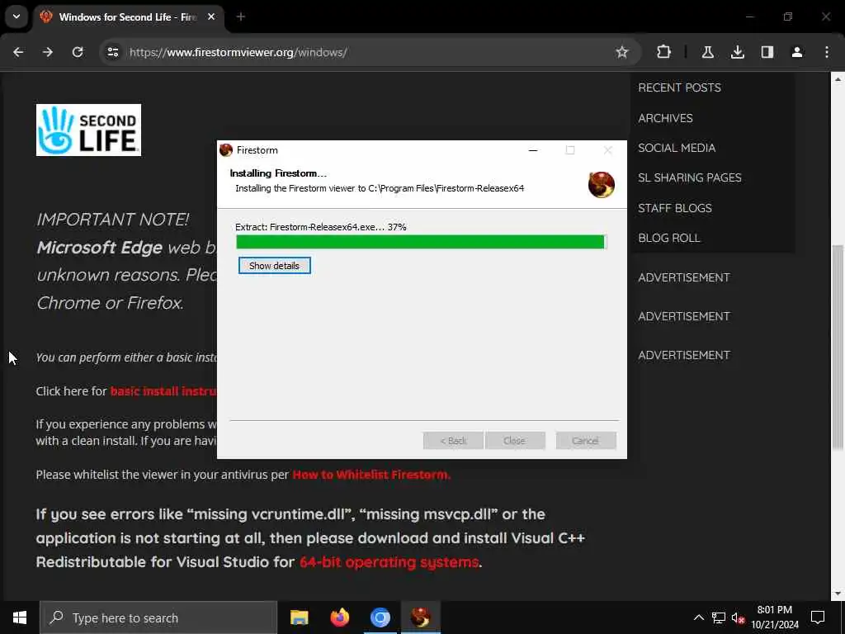Minimize the Firestorm installer window
Image resolution: width=845 pixels, height=634 pixels.
(533, 150)
